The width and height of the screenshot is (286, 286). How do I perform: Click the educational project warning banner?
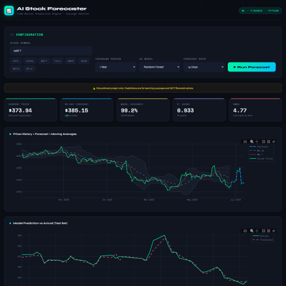click(x=143, y=88)
